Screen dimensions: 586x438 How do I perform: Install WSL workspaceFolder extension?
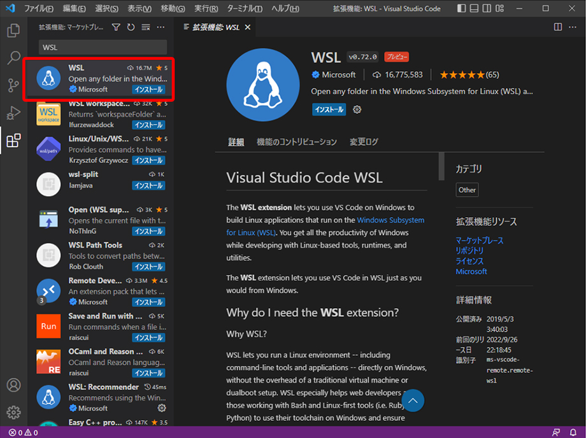(148, 125)
